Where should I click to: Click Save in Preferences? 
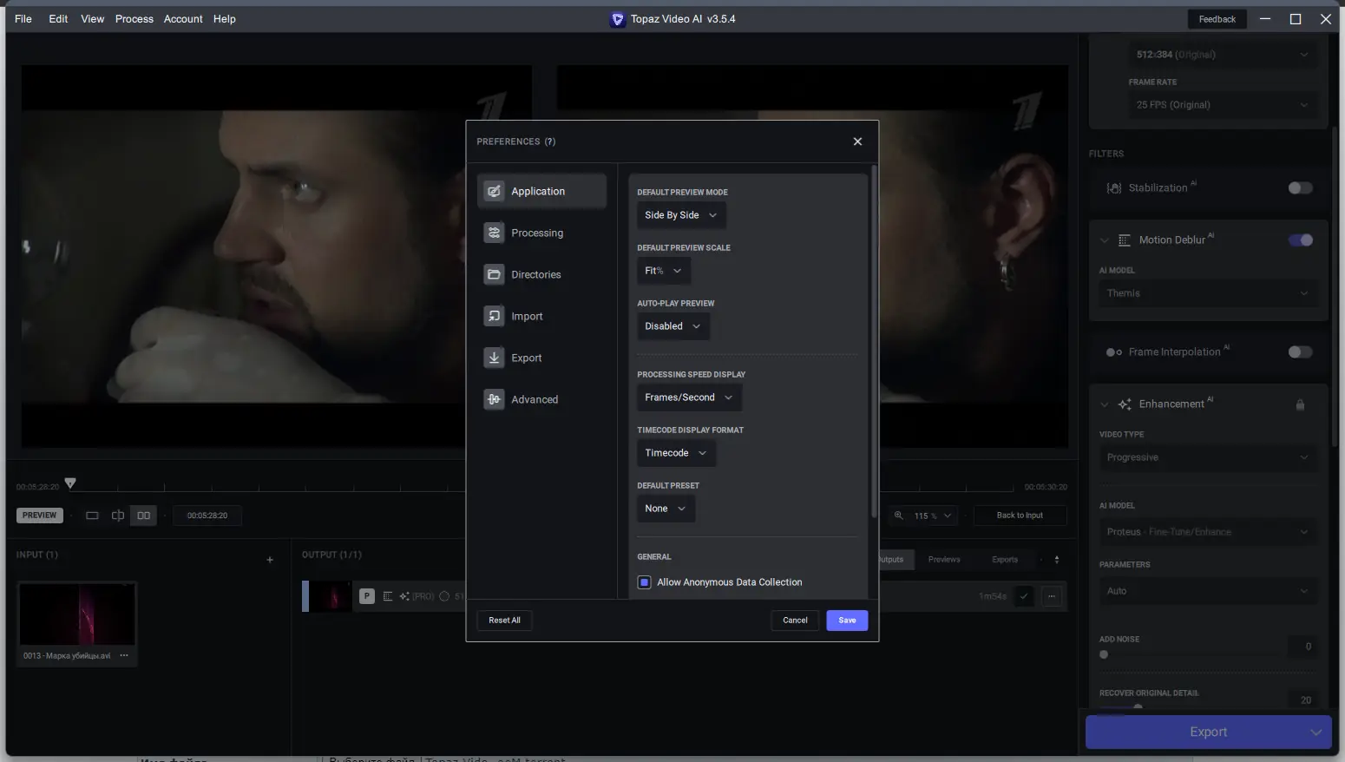[x=847, y=621]
